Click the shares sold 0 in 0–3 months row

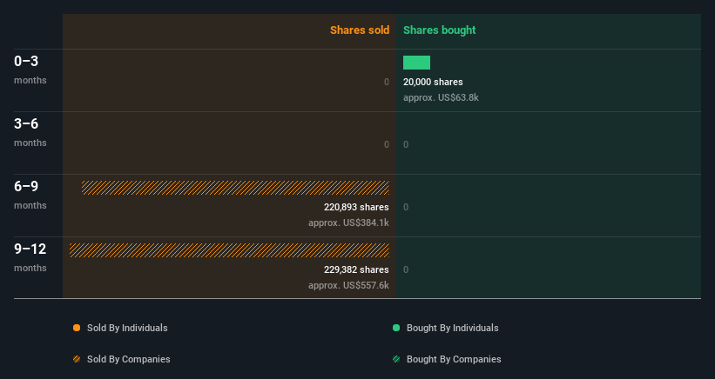pyautogui.click(x=386, y=82)
